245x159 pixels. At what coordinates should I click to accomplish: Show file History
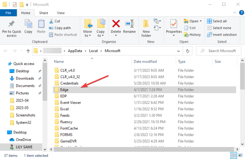point(192,35)
